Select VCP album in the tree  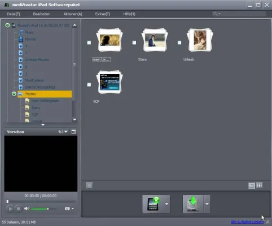click(x=34, y=115)
